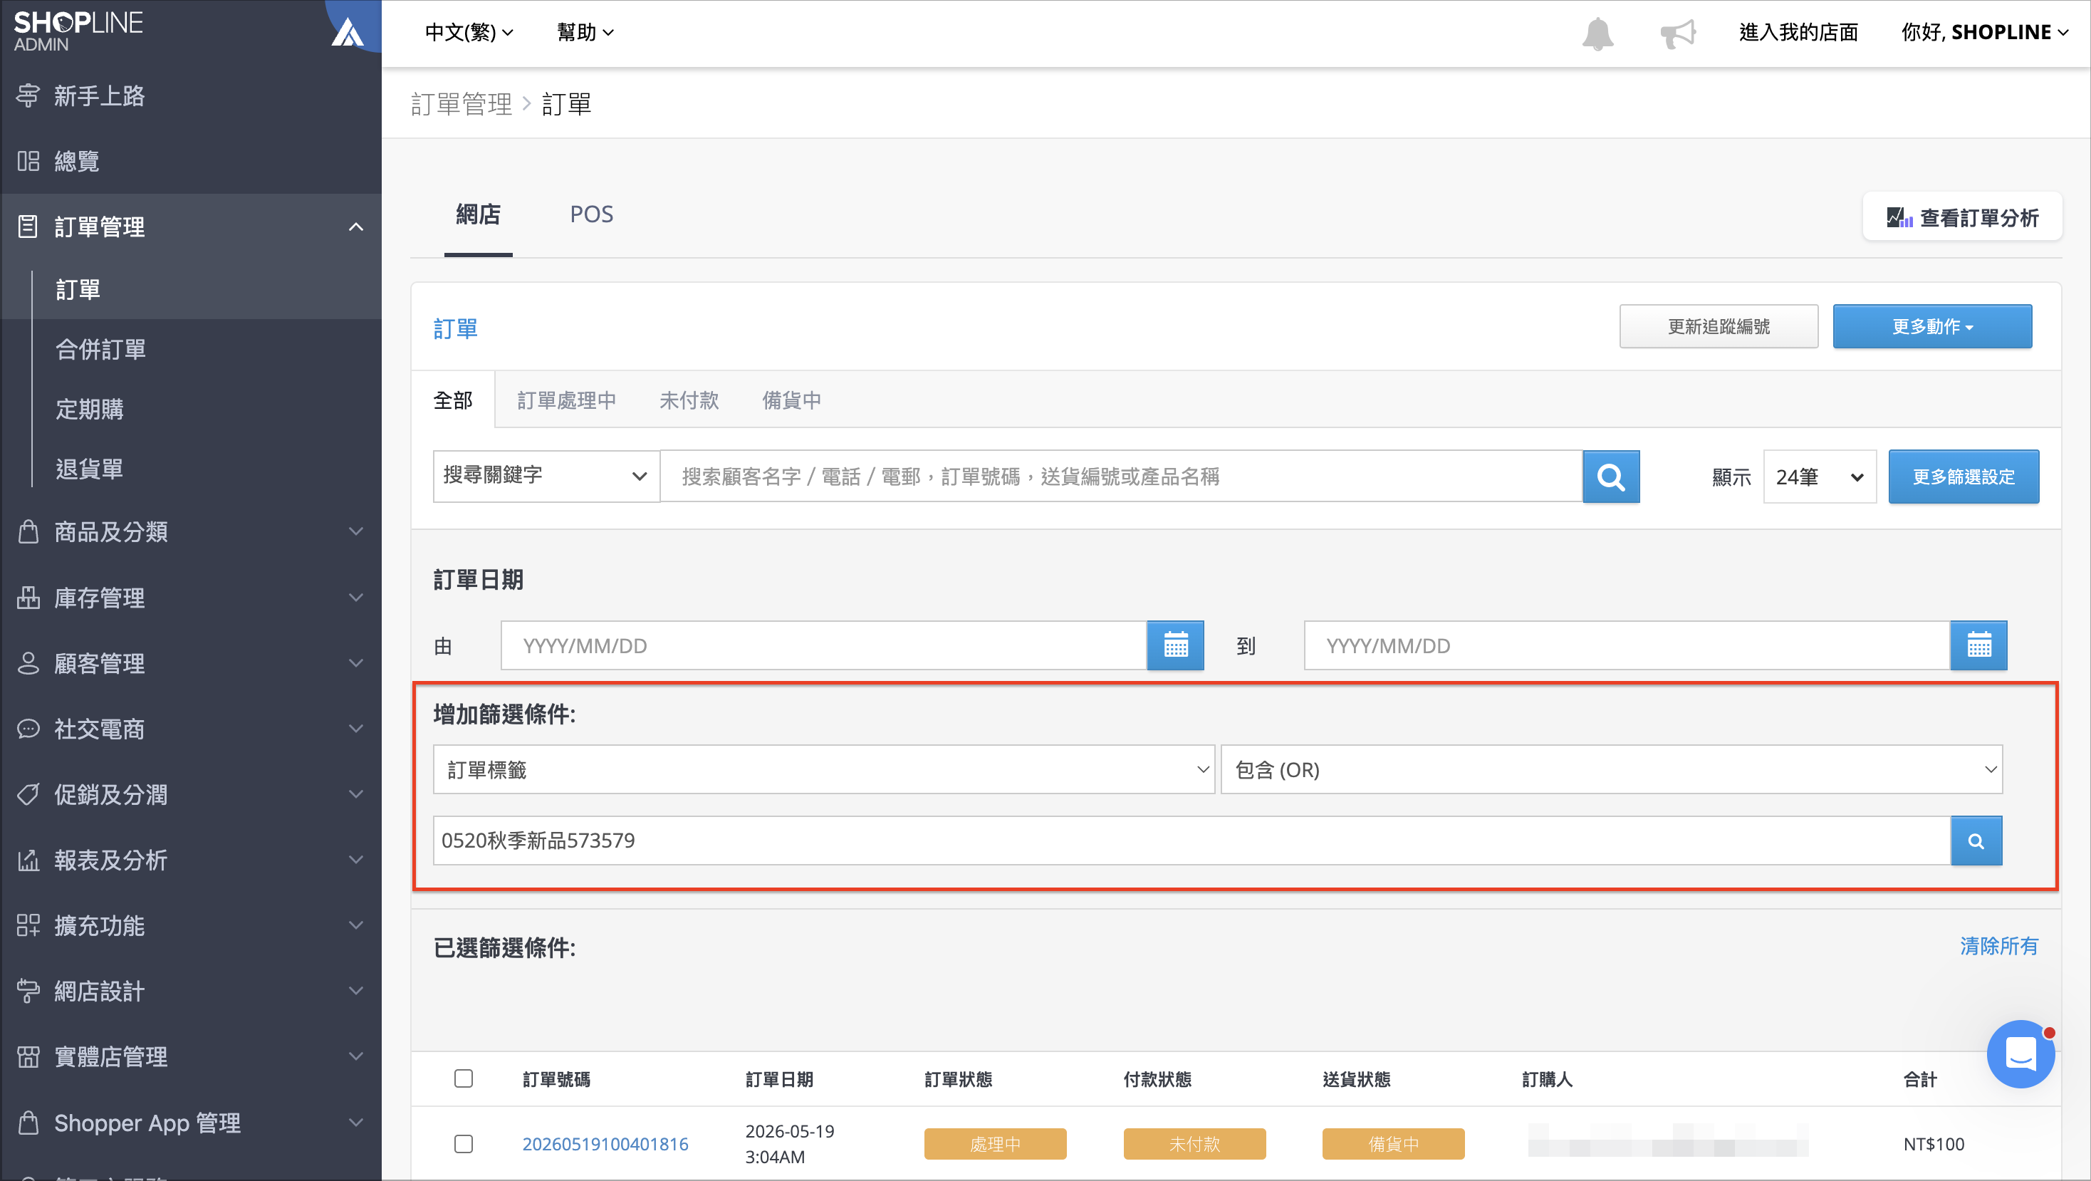Viewport: 2091px width, 1181px height.
Task: Click the 新手上路 signpost icon
Action: [x=28, y=95]
